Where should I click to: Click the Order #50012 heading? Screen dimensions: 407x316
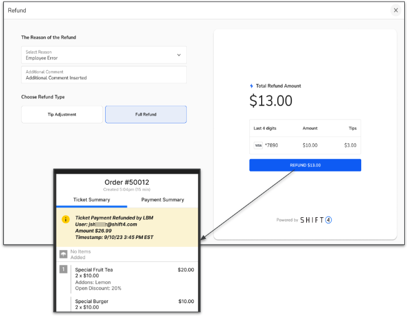tap(127, 182)
